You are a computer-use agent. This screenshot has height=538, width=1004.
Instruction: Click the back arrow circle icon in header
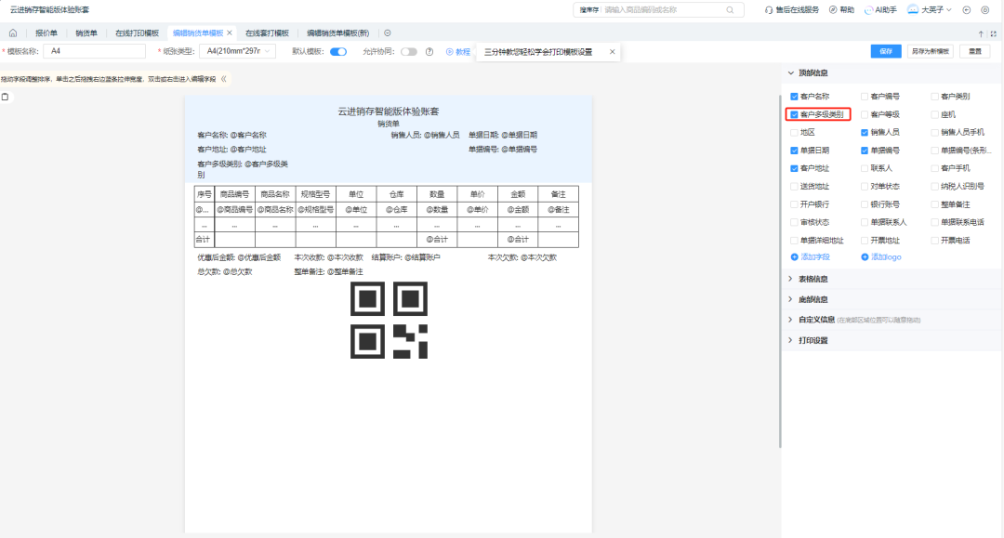(x=967, y=9)
